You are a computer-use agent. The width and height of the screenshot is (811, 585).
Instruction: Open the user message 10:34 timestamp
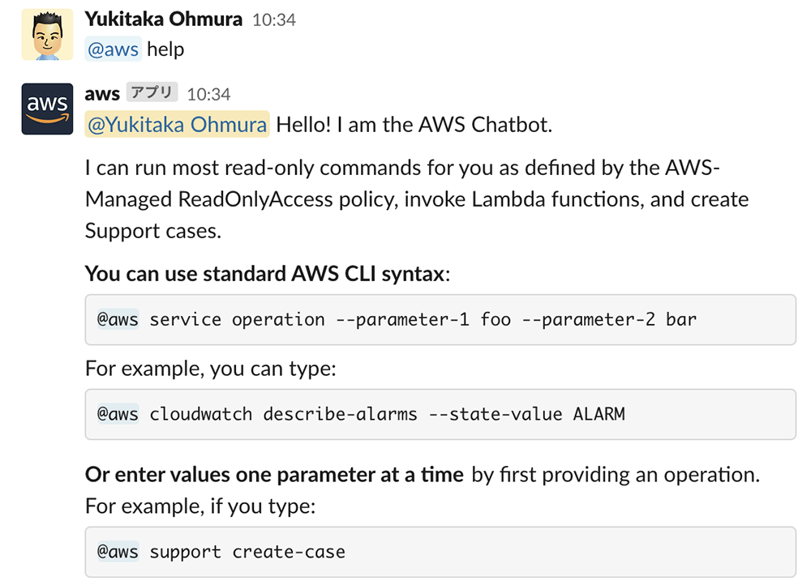click(x=274, y=19)
